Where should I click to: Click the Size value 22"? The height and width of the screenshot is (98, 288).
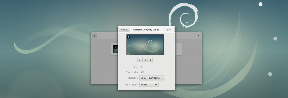tap(141, 67)
